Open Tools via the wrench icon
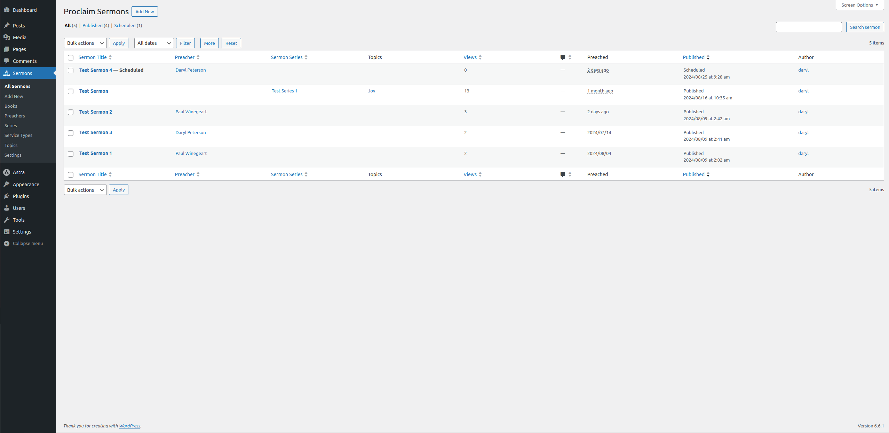The image size is (889, 433). click(7, 220)
